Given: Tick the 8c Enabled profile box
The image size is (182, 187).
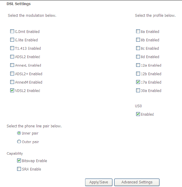Looking at the screenshot, I should tap(138, 48).
